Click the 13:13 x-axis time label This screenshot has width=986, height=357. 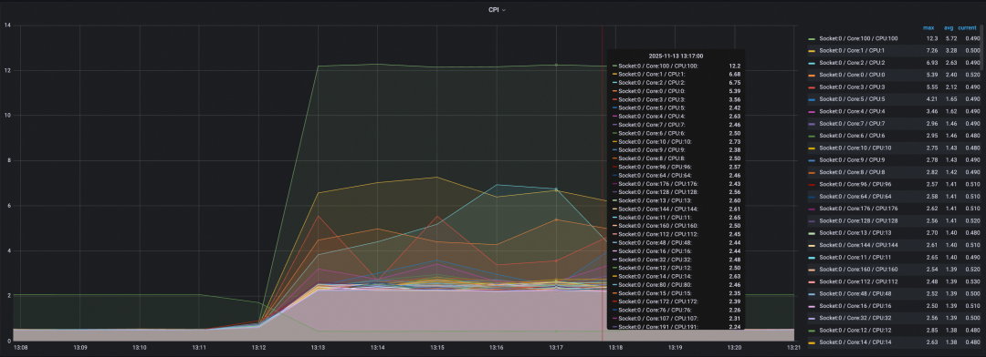coord(319,347)
